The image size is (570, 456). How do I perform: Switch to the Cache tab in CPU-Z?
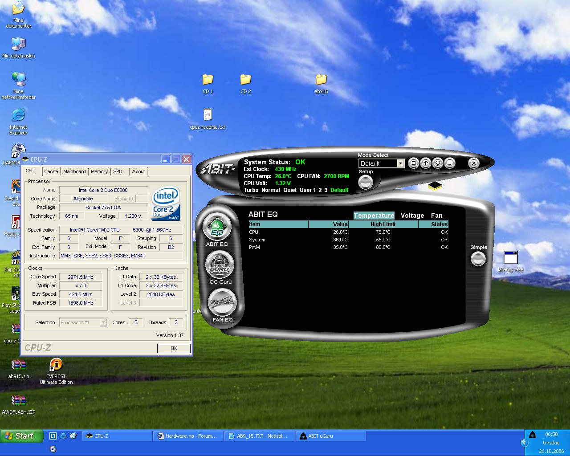(x=51, y=171)
